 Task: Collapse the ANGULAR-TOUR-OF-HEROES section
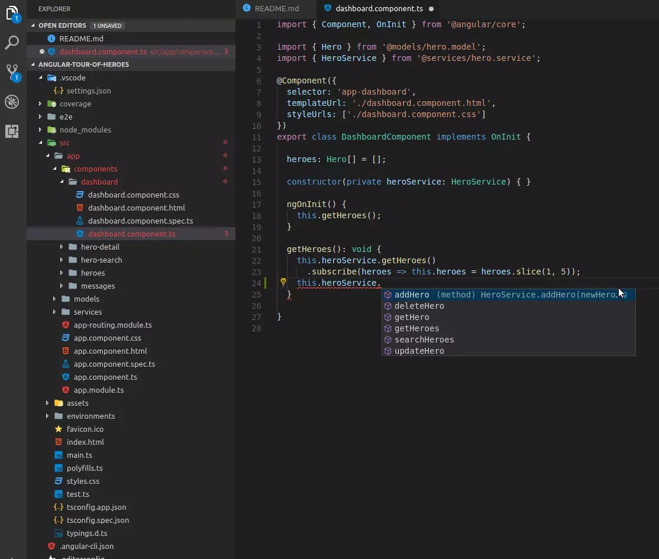pyautogui.click(x=33, y=64)
